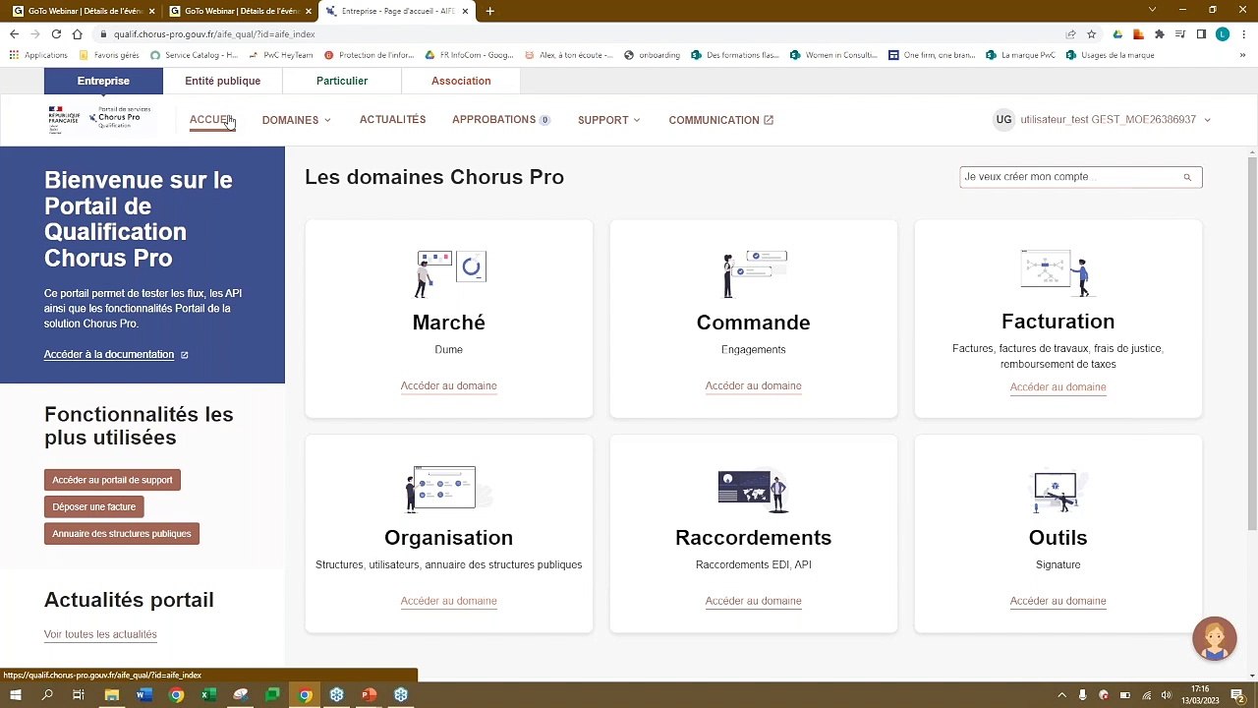Open Accéder à la documentation link

(x=116, y=355)
